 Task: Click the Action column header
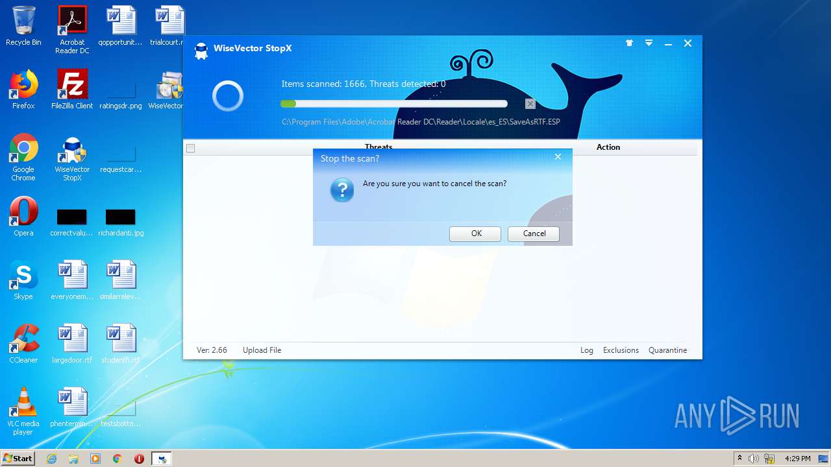coord(608,147)
